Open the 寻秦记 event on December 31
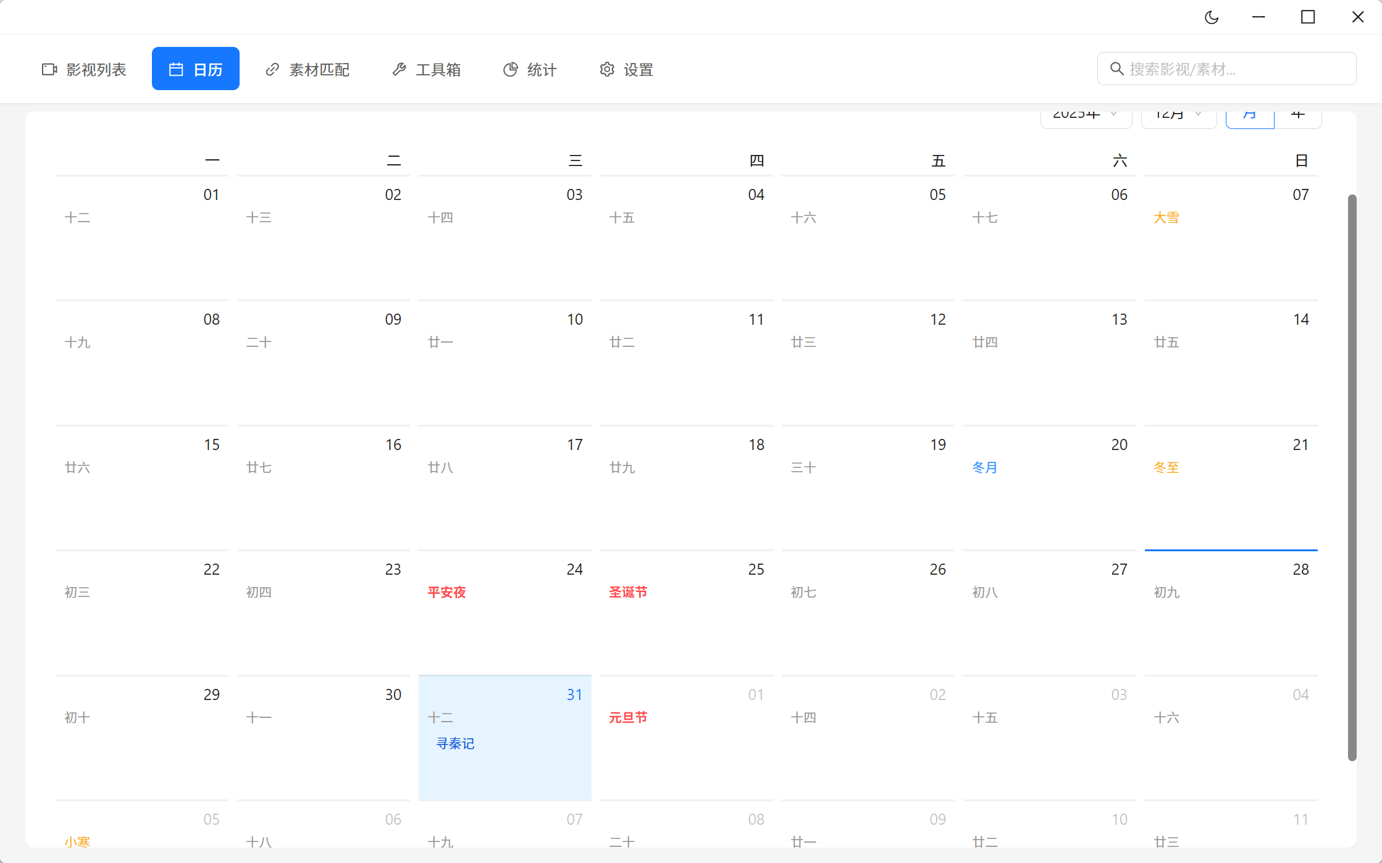The height and width of the screenshot is (863, 1382). (x=456, y=743)
